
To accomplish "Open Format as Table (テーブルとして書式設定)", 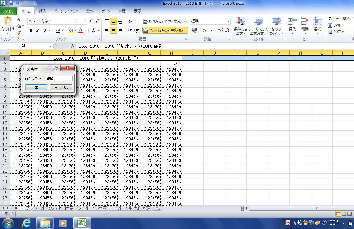I will (x=258, y=26).
